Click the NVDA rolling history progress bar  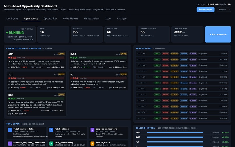click(x=175, y=137)
